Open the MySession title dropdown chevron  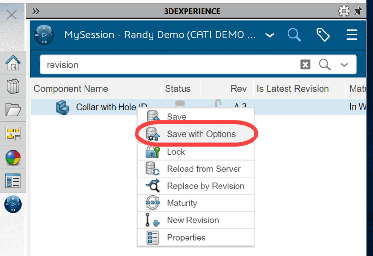pos(270,35)
